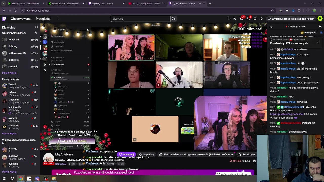
Task: Open the more options menu beside Przeglądaj
Action: (x=57, y=19)
